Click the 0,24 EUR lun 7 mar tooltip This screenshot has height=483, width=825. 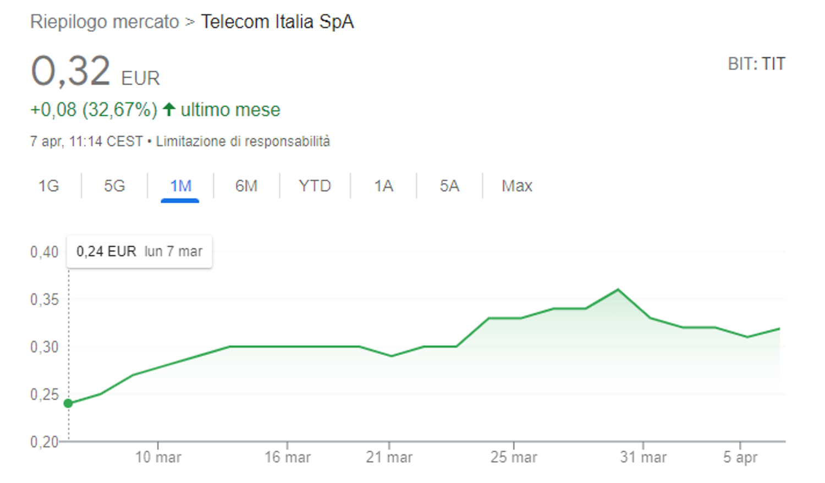[139, 251]
